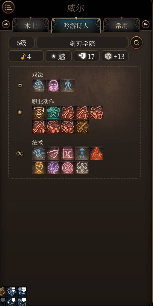Open the hamburger list menu icon
The image size is (153, 306).
pos(8,7)
